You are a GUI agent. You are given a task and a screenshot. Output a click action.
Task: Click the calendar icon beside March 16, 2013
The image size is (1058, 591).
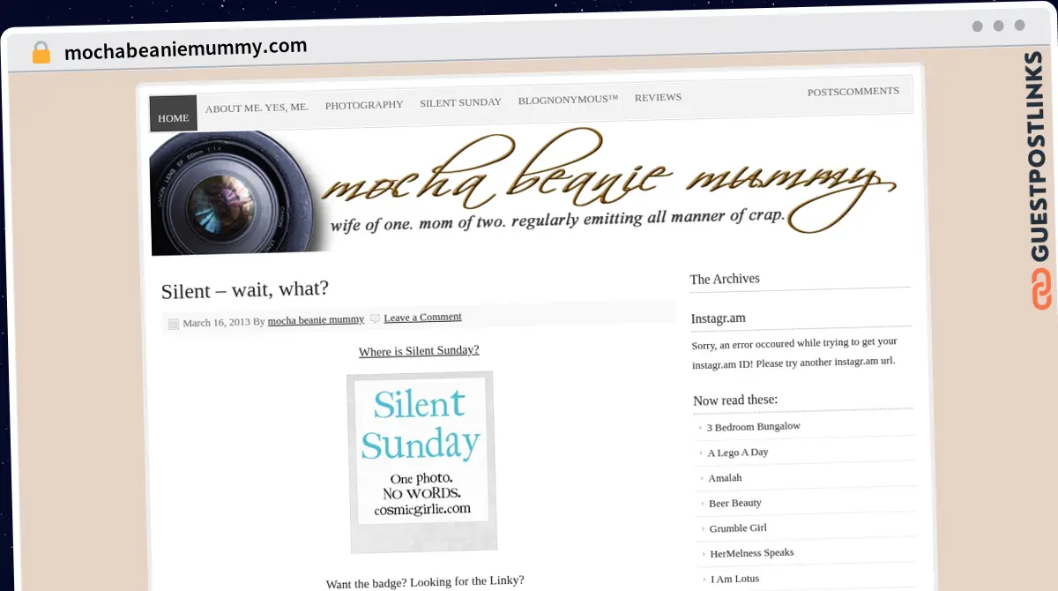pyautogui.click(x=173, y=324)
